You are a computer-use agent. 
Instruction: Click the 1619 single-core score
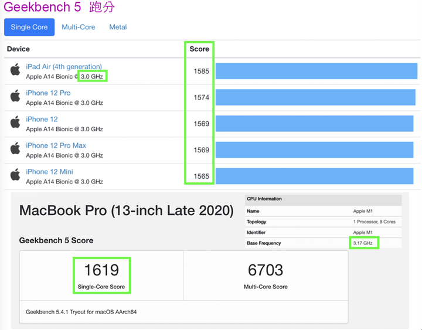[x=101, y=270]
